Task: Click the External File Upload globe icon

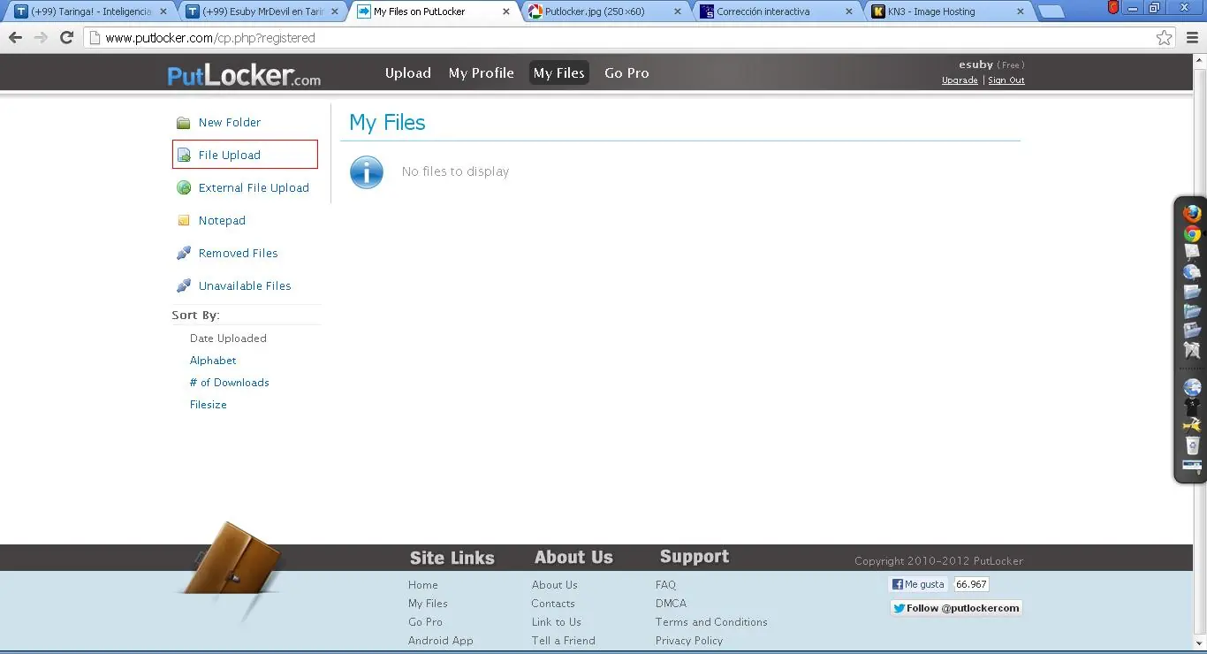Action: point(184,188)
